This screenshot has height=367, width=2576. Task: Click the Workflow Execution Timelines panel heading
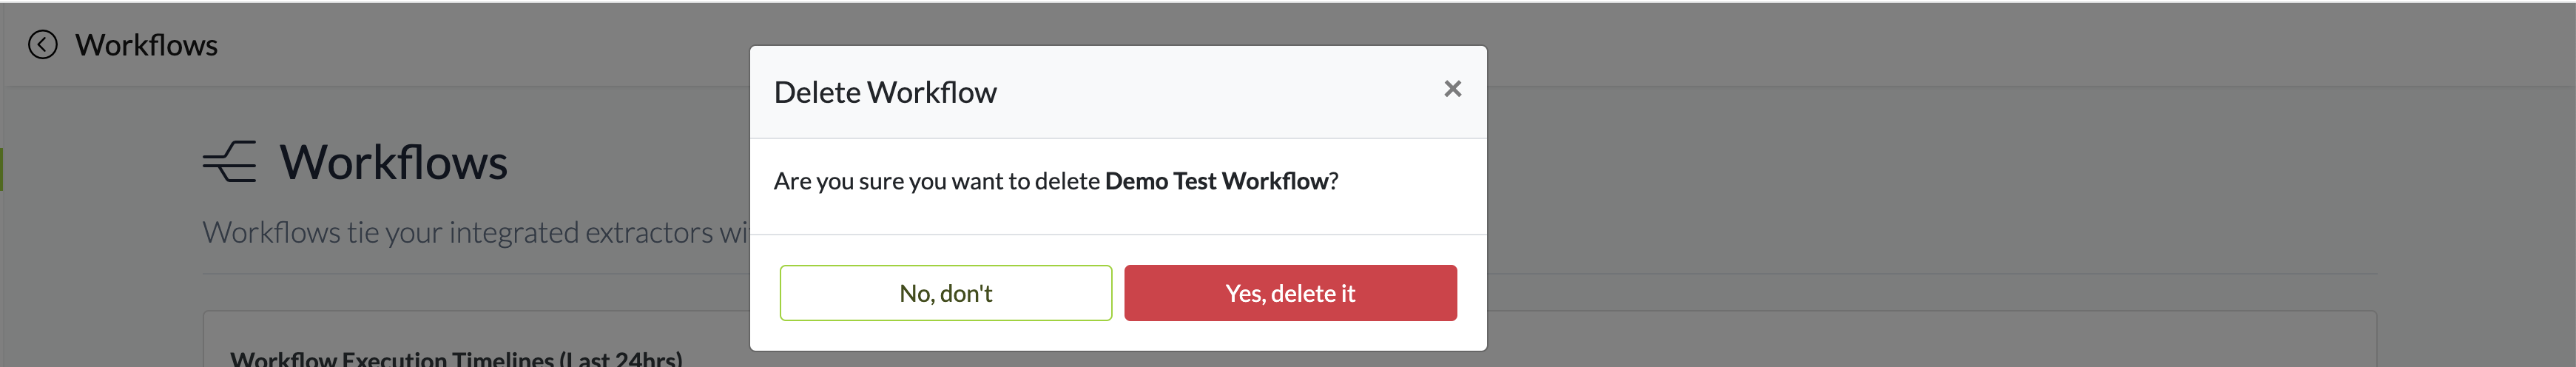point(456,358)
